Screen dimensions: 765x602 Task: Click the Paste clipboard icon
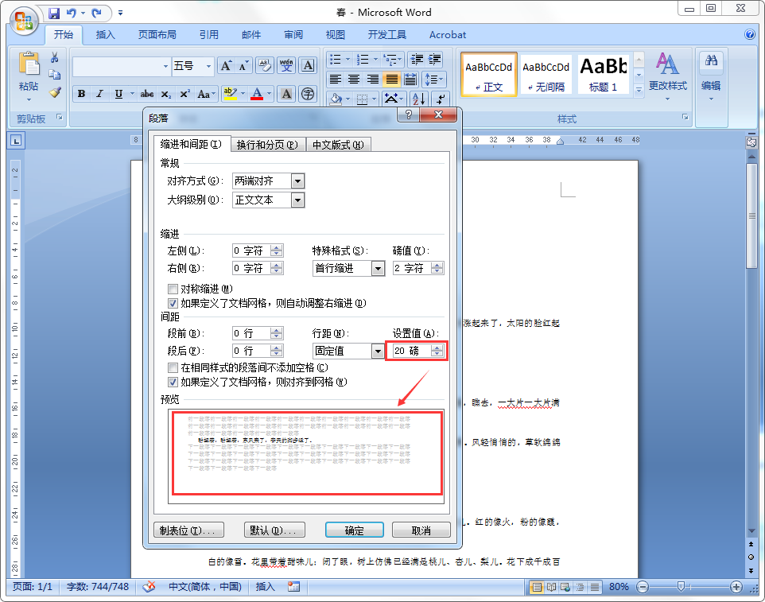(x=29, y=64)
